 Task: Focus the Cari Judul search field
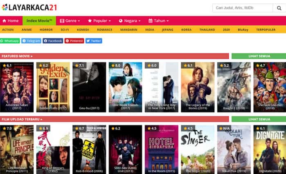[242, 8]
